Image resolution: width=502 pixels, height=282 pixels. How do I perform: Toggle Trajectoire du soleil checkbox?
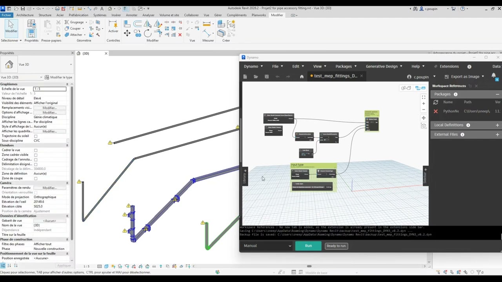[x=36, y=136]
